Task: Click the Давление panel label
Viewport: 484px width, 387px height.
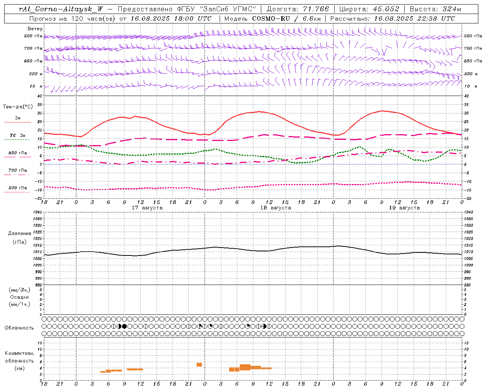Action: [x=20, y=234]
